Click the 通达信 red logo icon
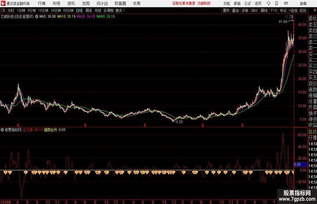This screenshot has width=317, height=204. [3, 3]
